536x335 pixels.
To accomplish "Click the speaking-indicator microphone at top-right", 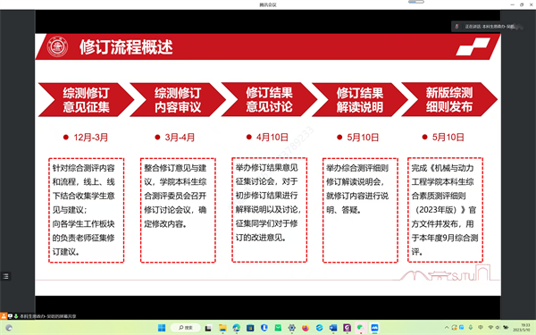I will [456, 26].
